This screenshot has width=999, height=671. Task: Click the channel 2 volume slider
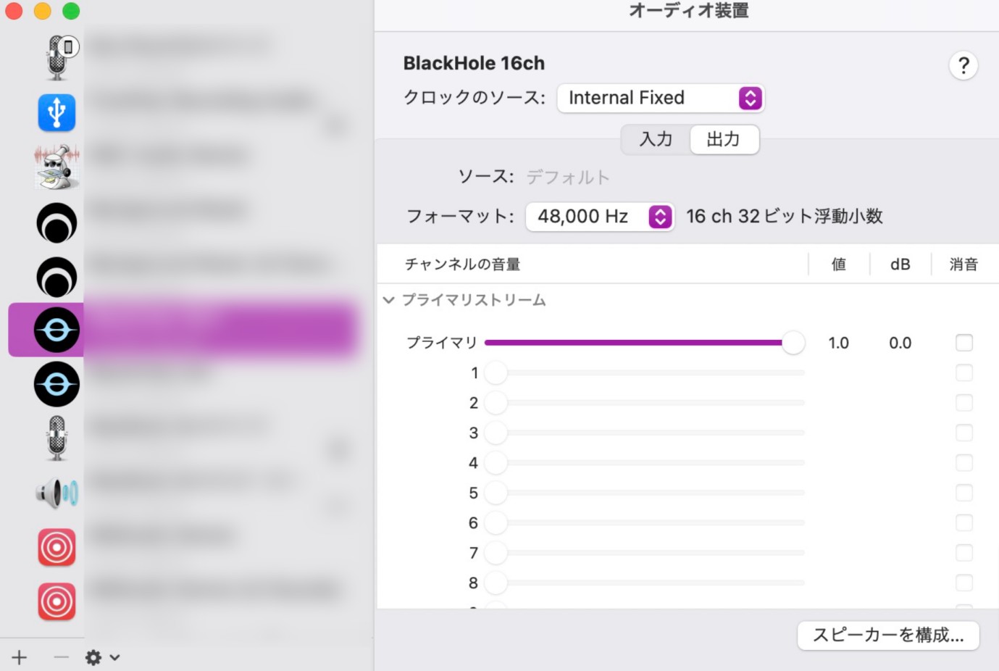point(645,403)
